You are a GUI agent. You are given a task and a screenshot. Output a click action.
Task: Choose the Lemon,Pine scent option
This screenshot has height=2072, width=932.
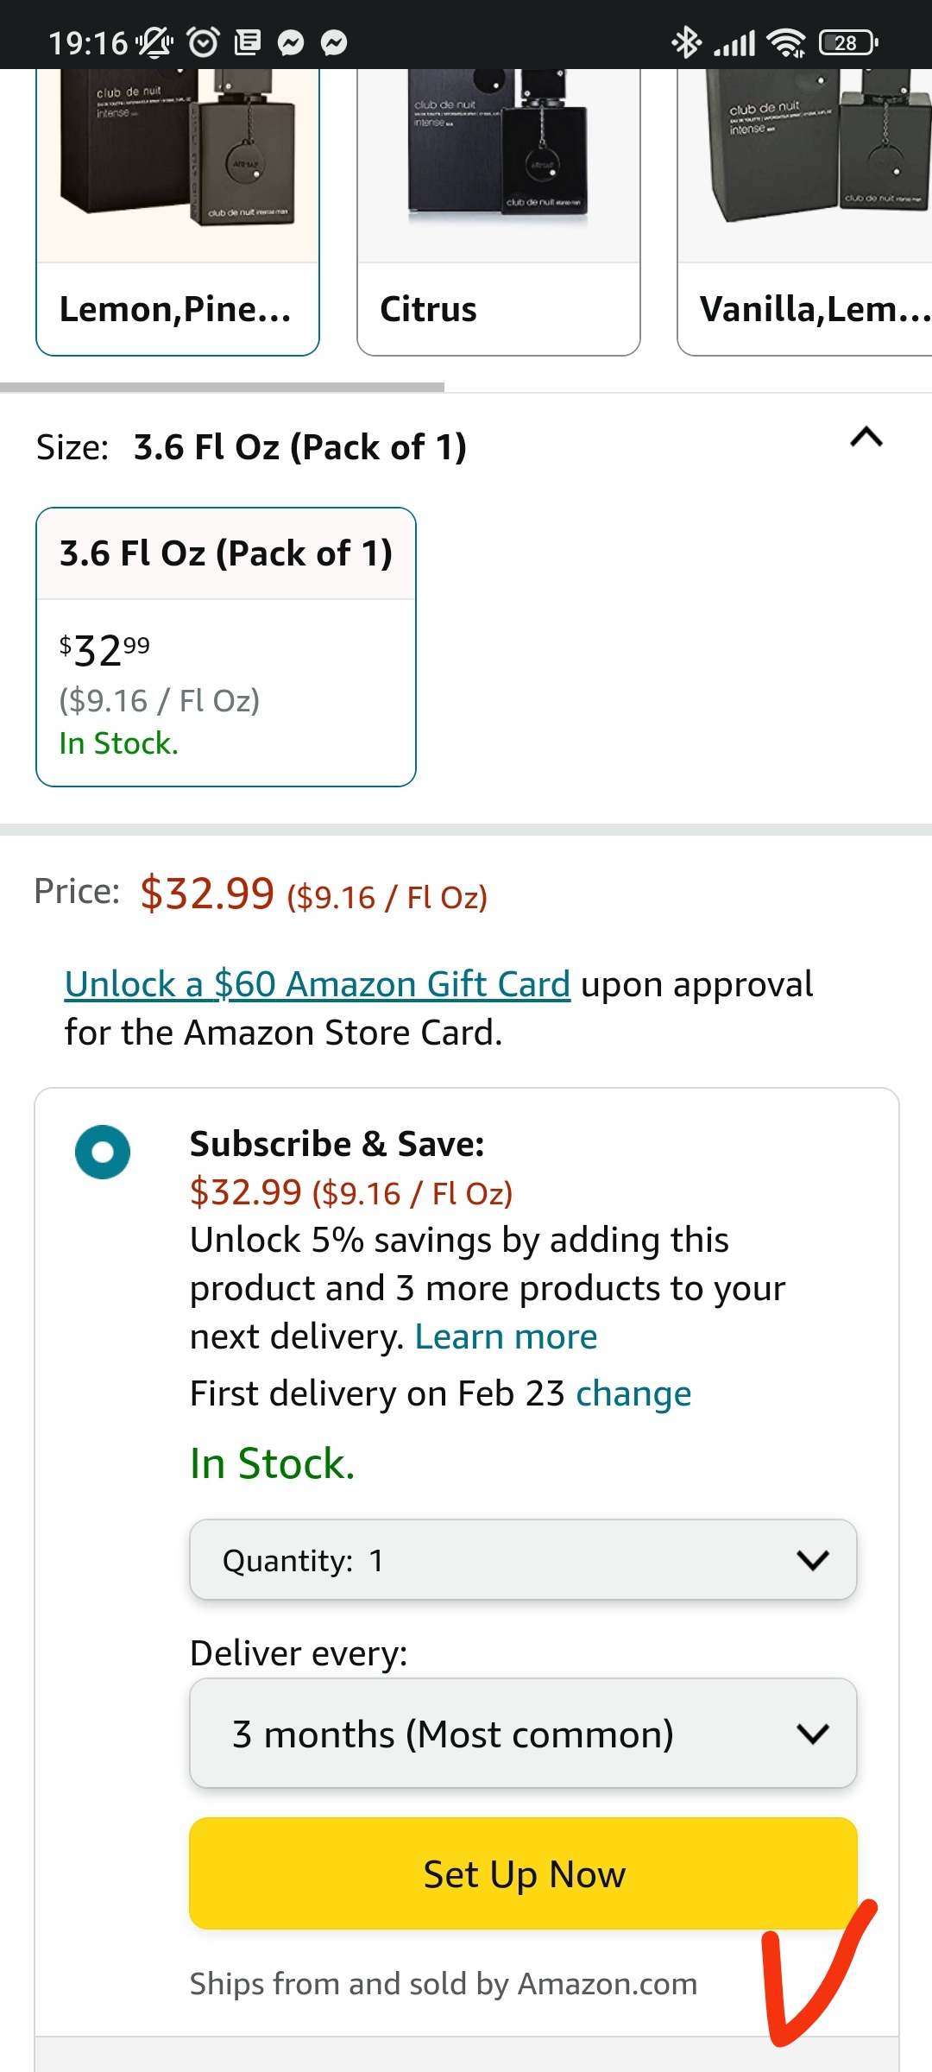point(177,309)
